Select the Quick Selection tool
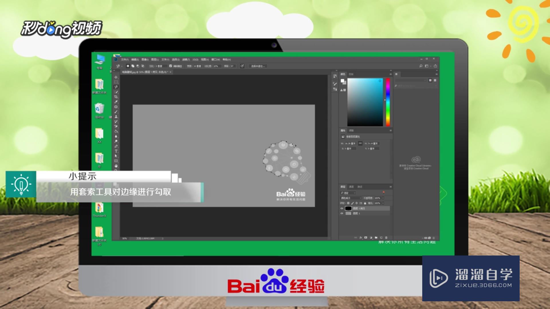This screenshot has width=550, height=309. pyautogui.click(x=116, y=92)
